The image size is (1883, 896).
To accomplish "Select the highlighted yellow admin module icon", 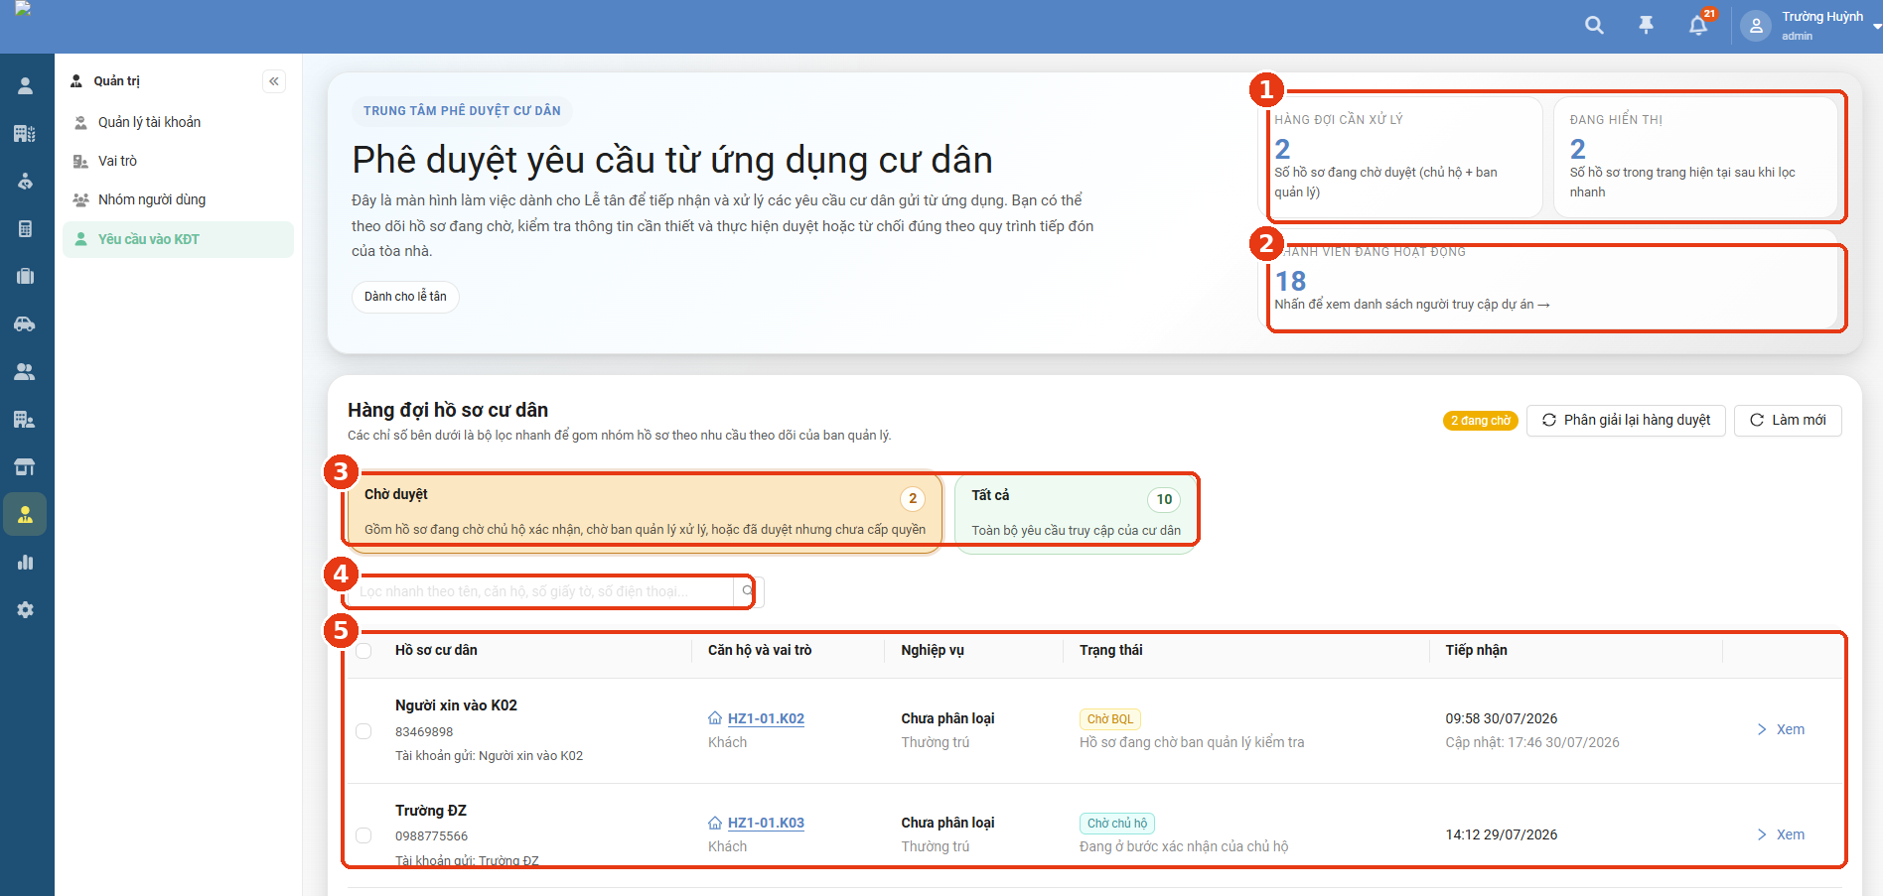I will [26, 514].
